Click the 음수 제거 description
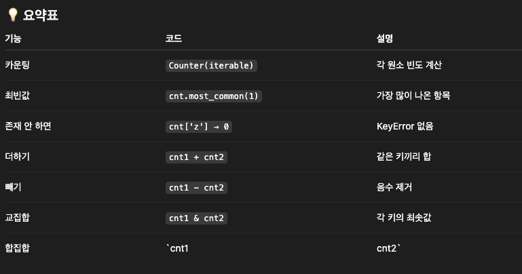Image resolution: width=522 pixels, height=274 pixels. pos(394,187)
